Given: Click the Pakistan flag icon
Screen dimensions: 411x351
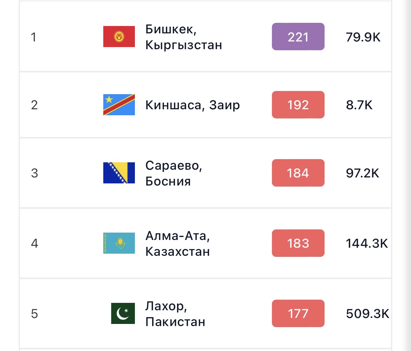Looking at the screenshot, I should (x=123, y=313).
